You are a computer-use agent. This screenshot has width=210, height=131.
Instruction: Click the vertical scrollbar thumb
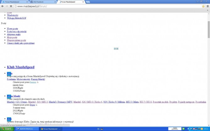pos(209,29)
